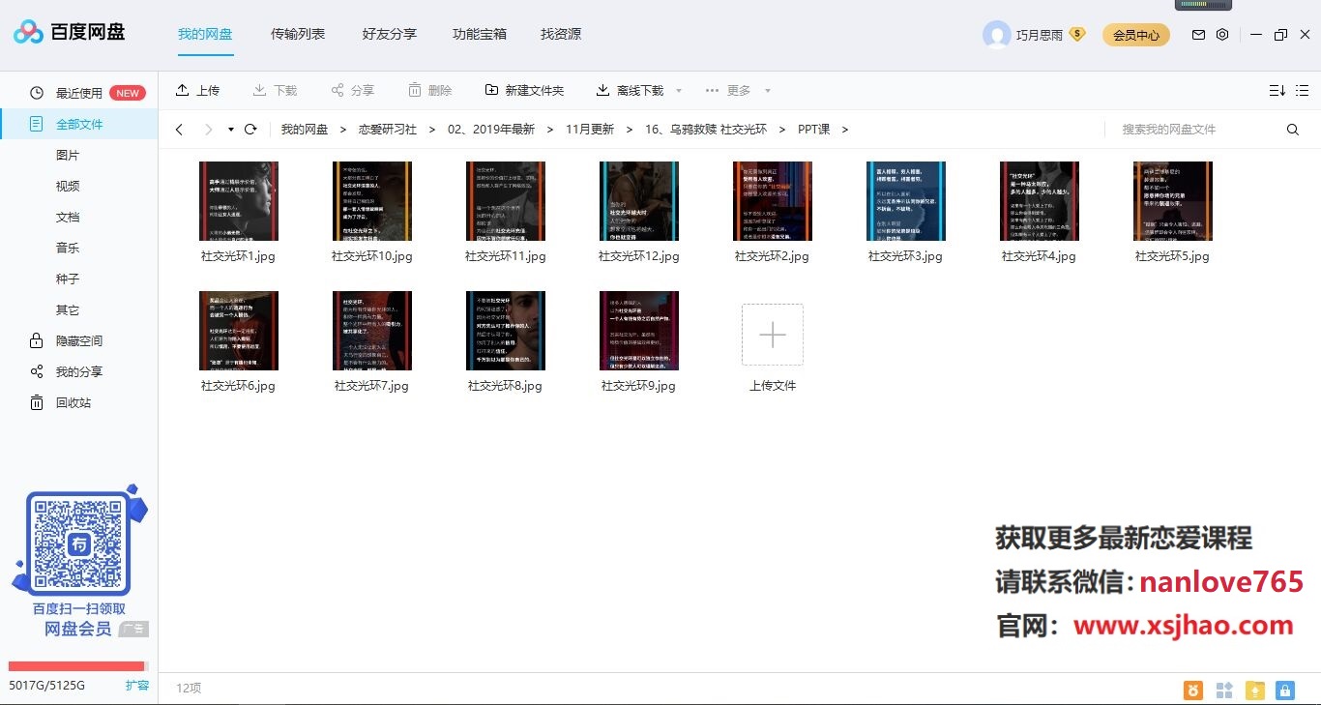The width and height of the screenshot is (1321, 705).
Task: Click breadcrumb 11月更新
Action: 590,129
